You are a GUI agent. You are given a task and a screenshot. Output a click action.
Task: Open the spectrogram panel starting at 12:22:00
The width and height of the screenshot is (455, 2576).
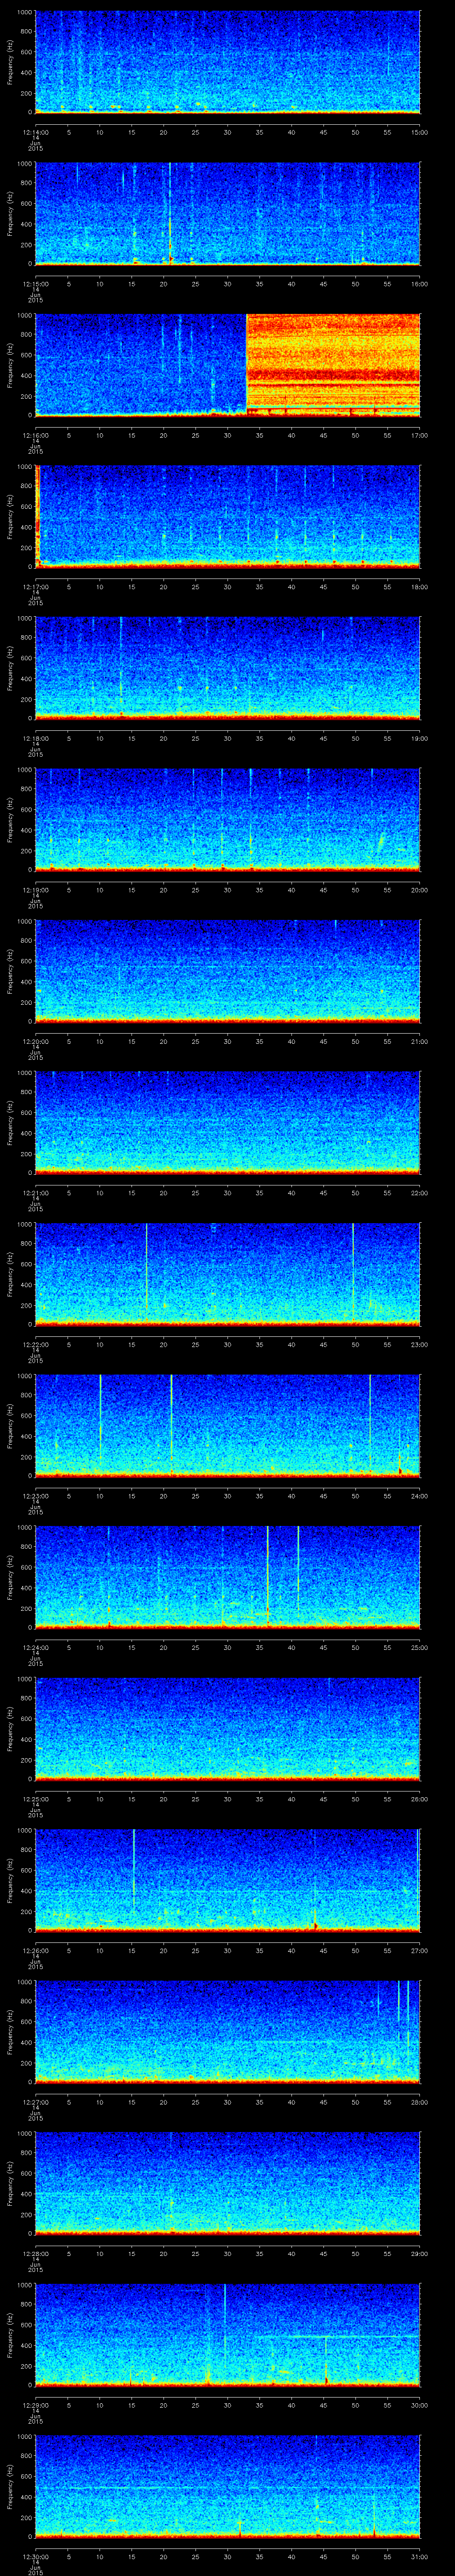click(x=228, y=1274)
